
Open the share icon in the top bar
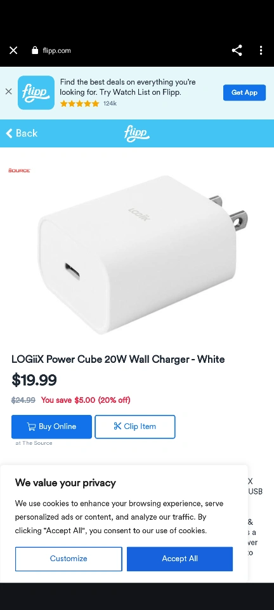point(237,50)
